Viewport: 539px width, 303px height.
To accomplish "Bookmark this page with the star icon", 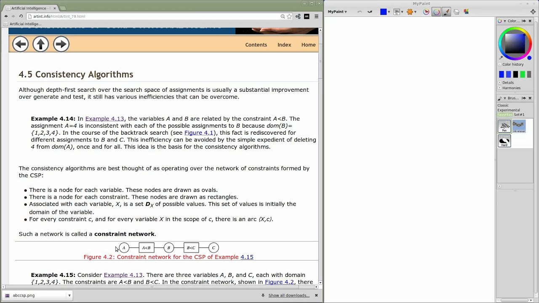I will point(289,16).
